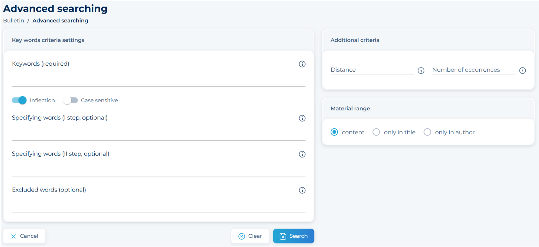The width and height of the screenshot is (539, 247).
Task: Open the Distance info icon
Action: tap(421, 70)
